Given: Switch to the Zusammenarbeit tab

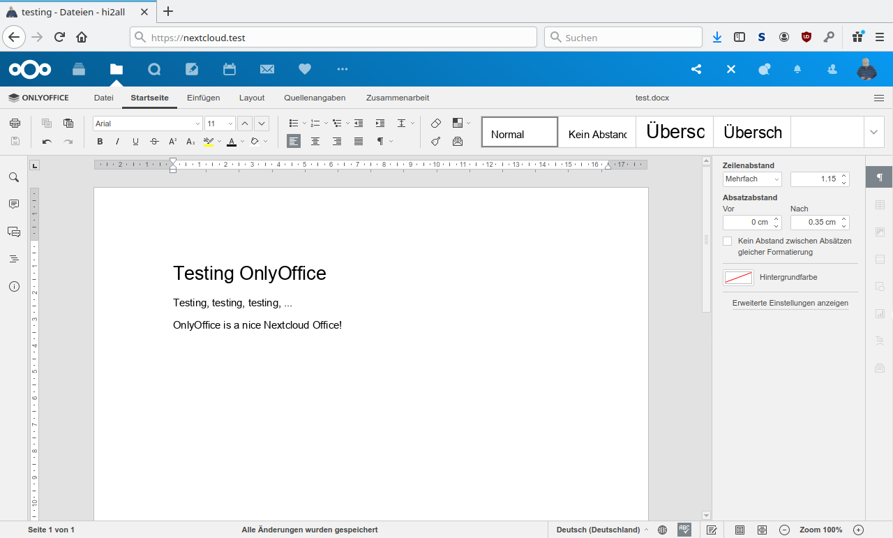Looking at the screenshot, I should point(398,98).
